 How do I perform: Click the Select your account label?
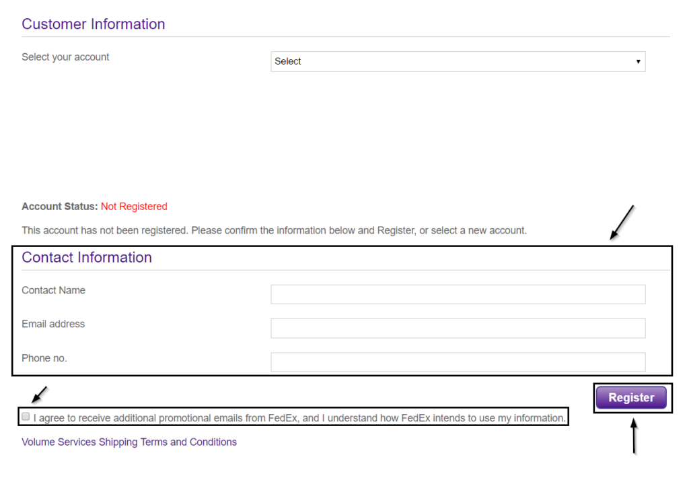[65, 57]
